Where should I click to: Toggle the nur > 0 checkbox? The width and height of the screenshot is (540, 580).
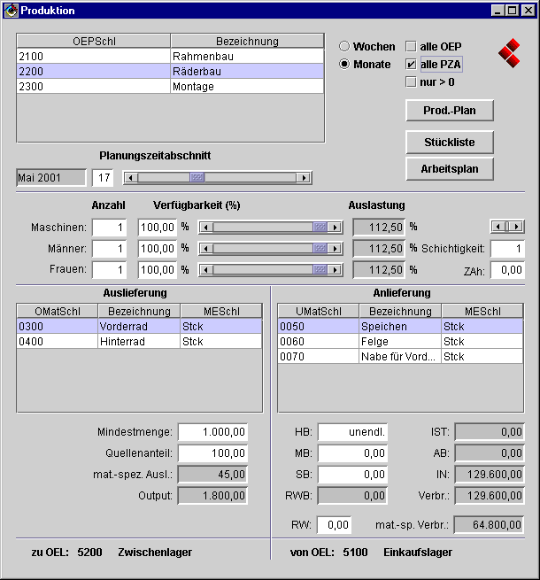pos(411,81)
